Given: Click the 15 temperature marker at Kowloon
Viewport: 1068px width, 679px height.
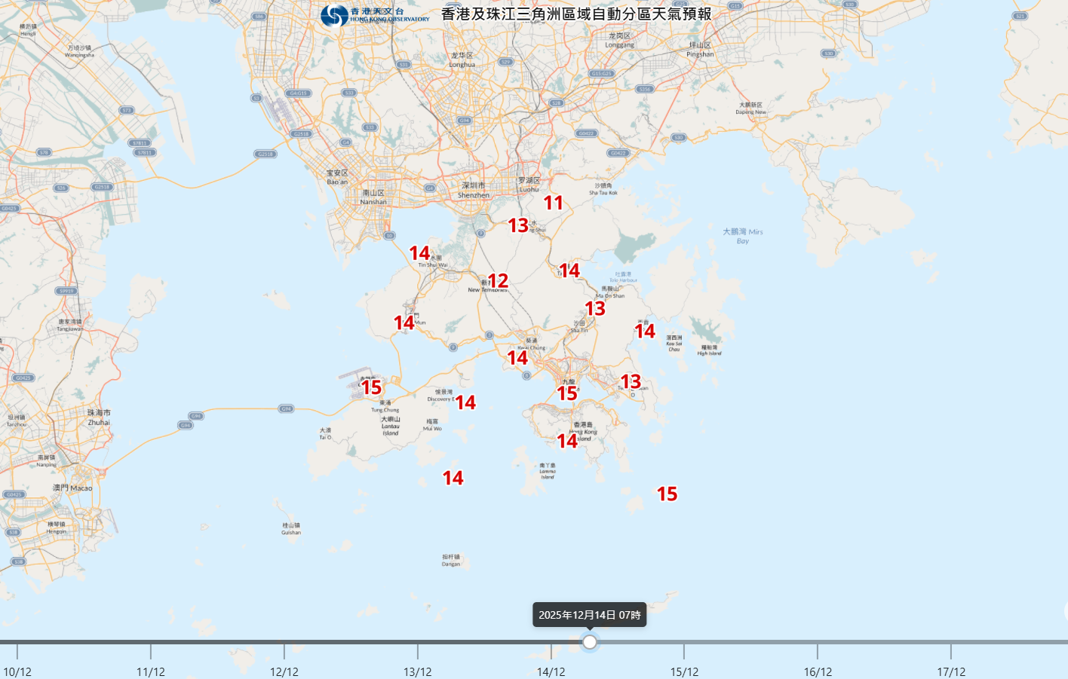Looking at the screenshot, I should [x=567, y=393].
